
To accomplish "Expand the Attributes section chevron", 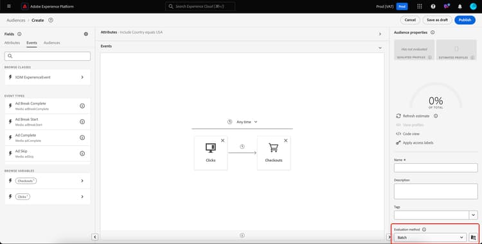I will coord(380,34).
